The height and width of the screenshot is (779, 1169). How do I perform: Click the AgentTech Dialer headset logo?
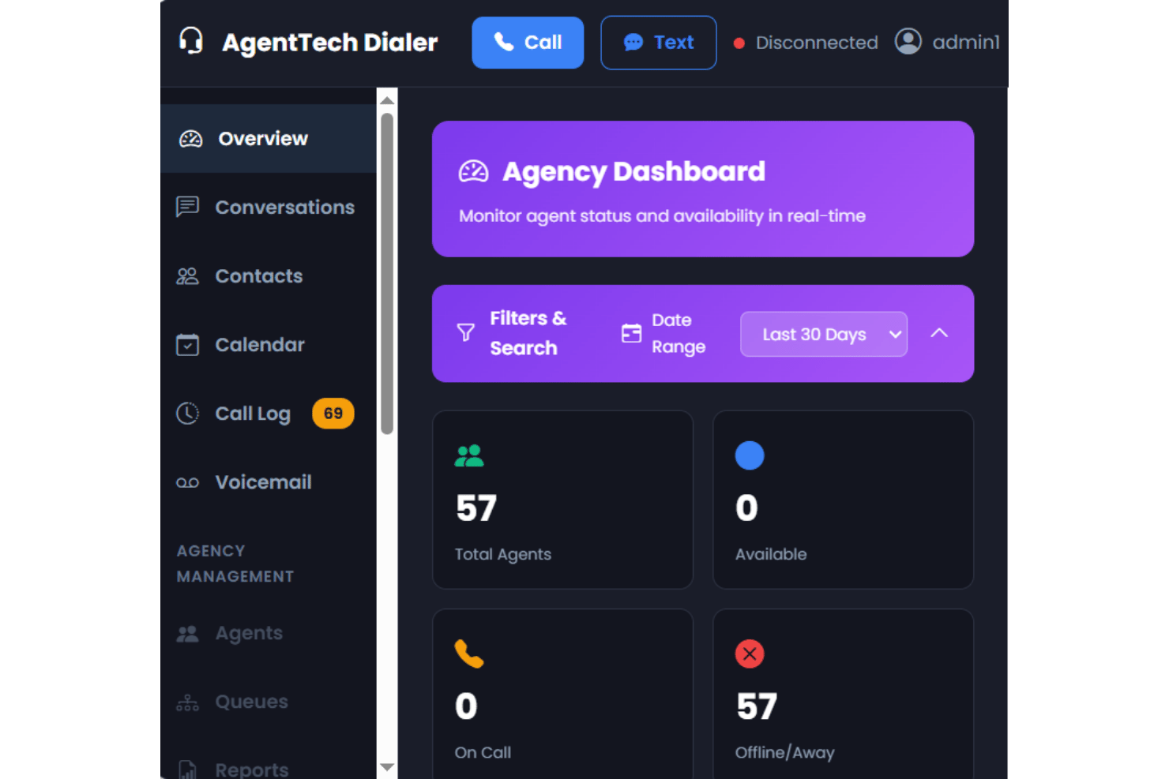[191, 41]
